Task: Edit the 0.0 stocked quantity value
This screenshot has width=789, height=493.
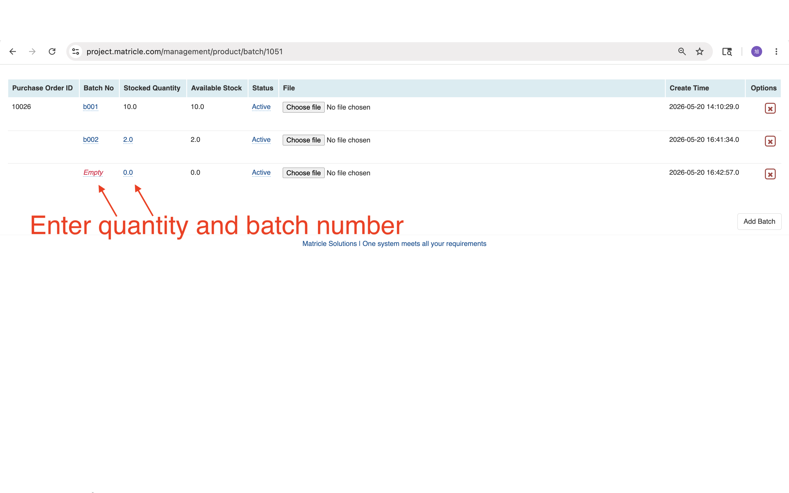Action: click(x=128, y=173)
